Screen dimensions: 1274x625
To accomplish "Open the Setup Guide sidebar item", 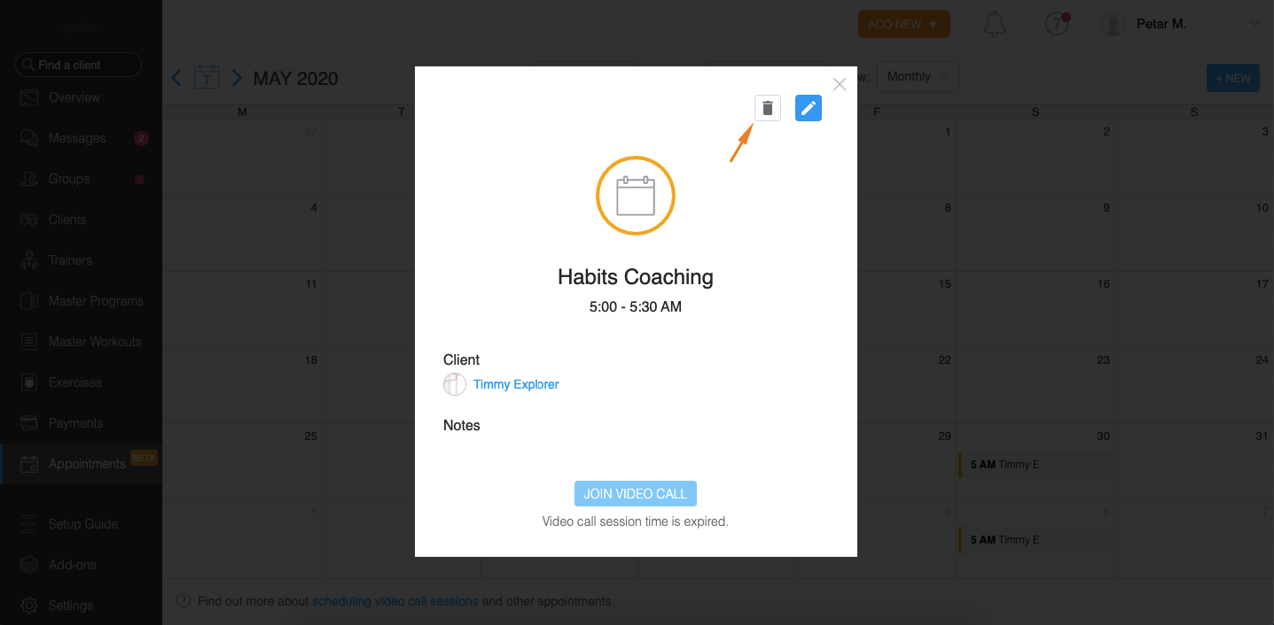I will 81,524.
